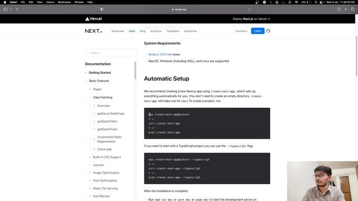Click the page vertical scrollbar
This screenshot has height=201, width=358.
tap(357, 57)
